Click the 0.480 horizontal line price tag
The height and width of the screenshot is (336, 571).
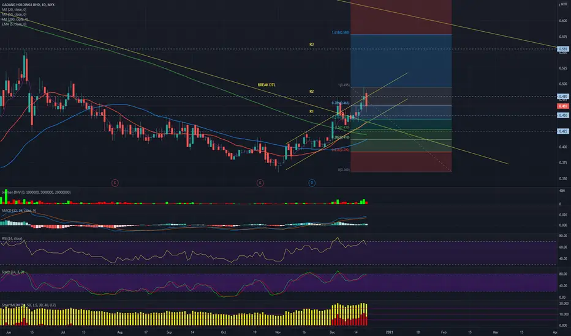point(563,97)
